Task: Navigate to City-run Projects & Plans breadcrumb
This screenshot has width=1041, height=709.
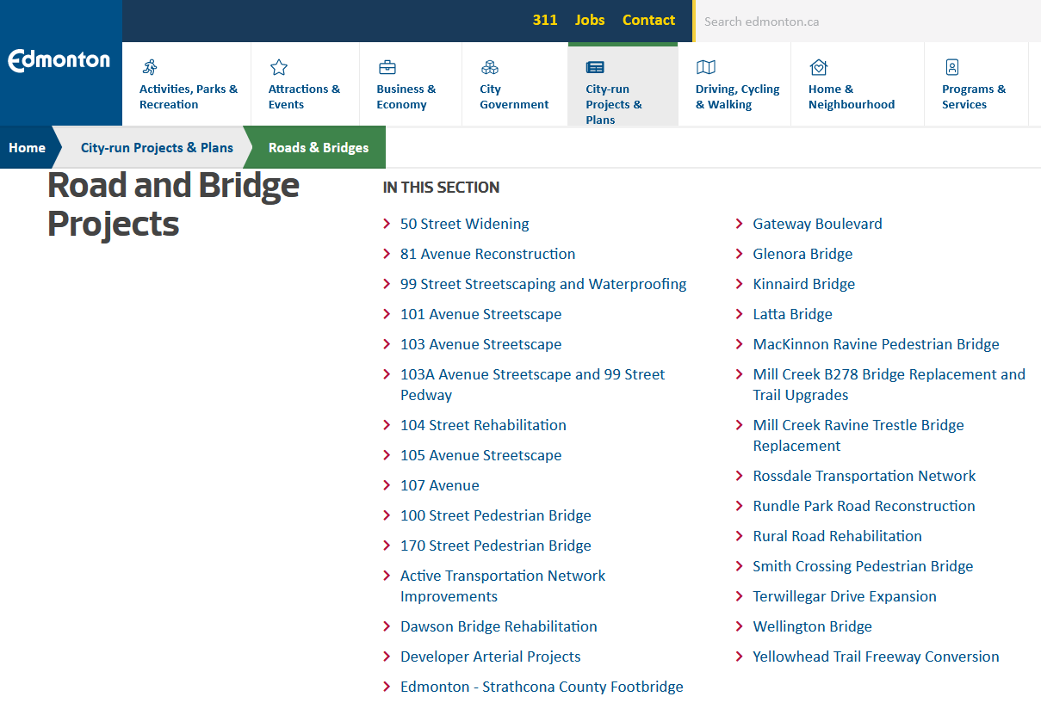Action: pos(157,147)
